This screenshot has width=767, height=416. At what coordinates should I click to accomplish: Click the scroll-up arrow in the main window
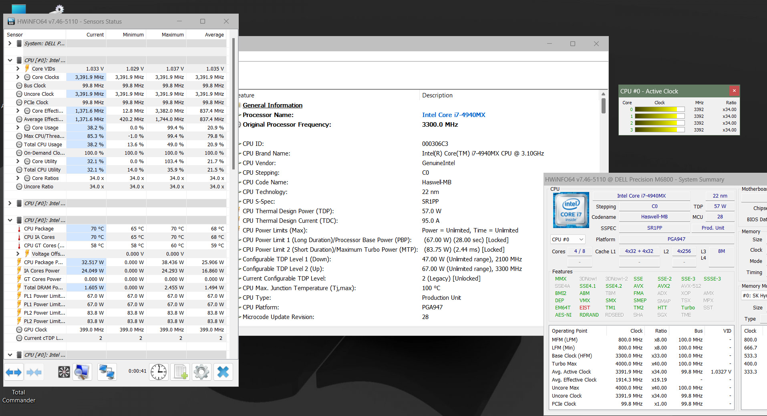(603, 94)
